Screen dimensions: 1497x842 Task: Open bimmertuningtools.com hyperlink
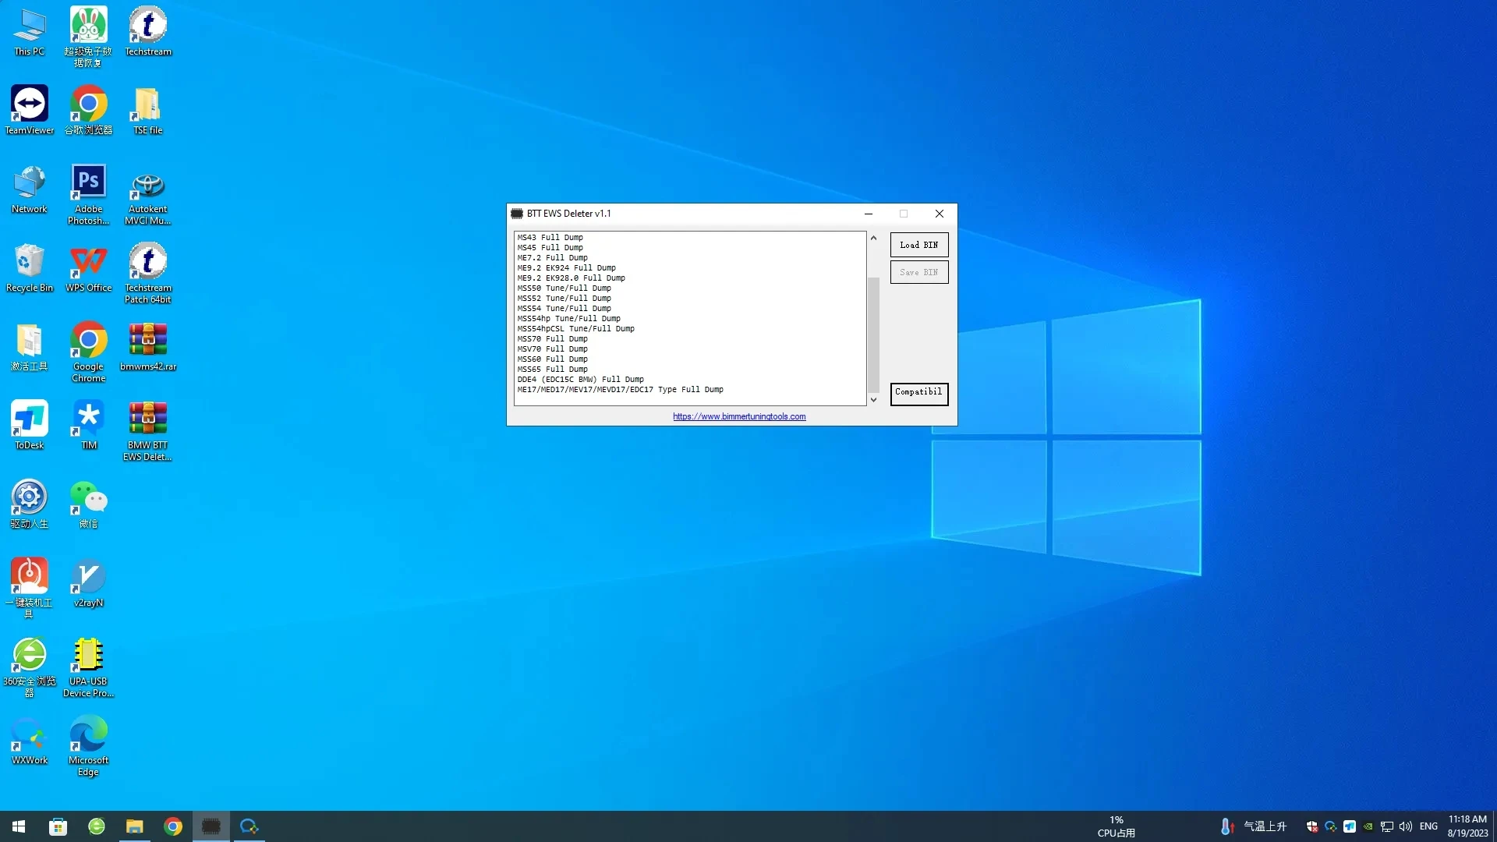tap(738, 416)
